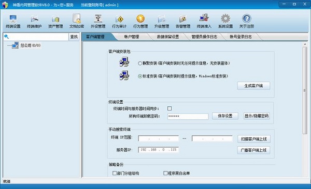The width and height of the screenshot is (311, 189).
Task: Open 文档加密 toolbar icon
Action: pos(77,21)
